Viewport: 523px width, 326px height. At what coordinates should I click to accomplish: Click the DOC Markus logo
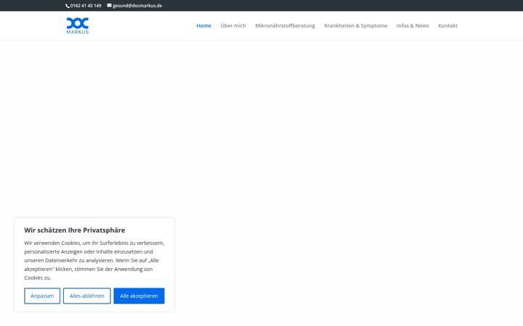coord(78,25)
